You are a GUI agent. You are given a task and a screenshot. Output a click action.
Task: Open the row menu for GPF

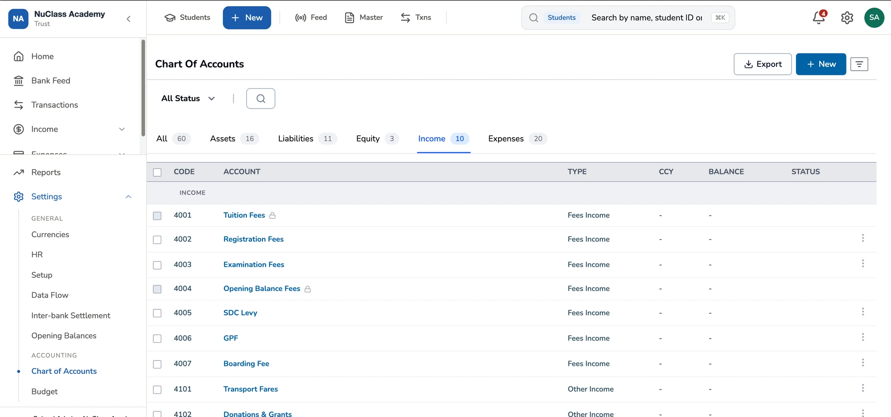tap(863, 337)
